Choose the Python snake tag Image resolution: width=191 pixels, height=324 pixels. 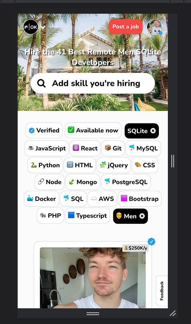pos(45,165)
